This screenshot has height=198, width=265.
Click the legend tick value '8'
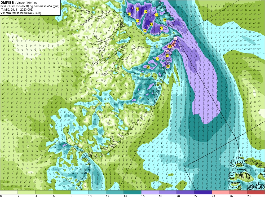pyautogui.click(x=71, y=196)
